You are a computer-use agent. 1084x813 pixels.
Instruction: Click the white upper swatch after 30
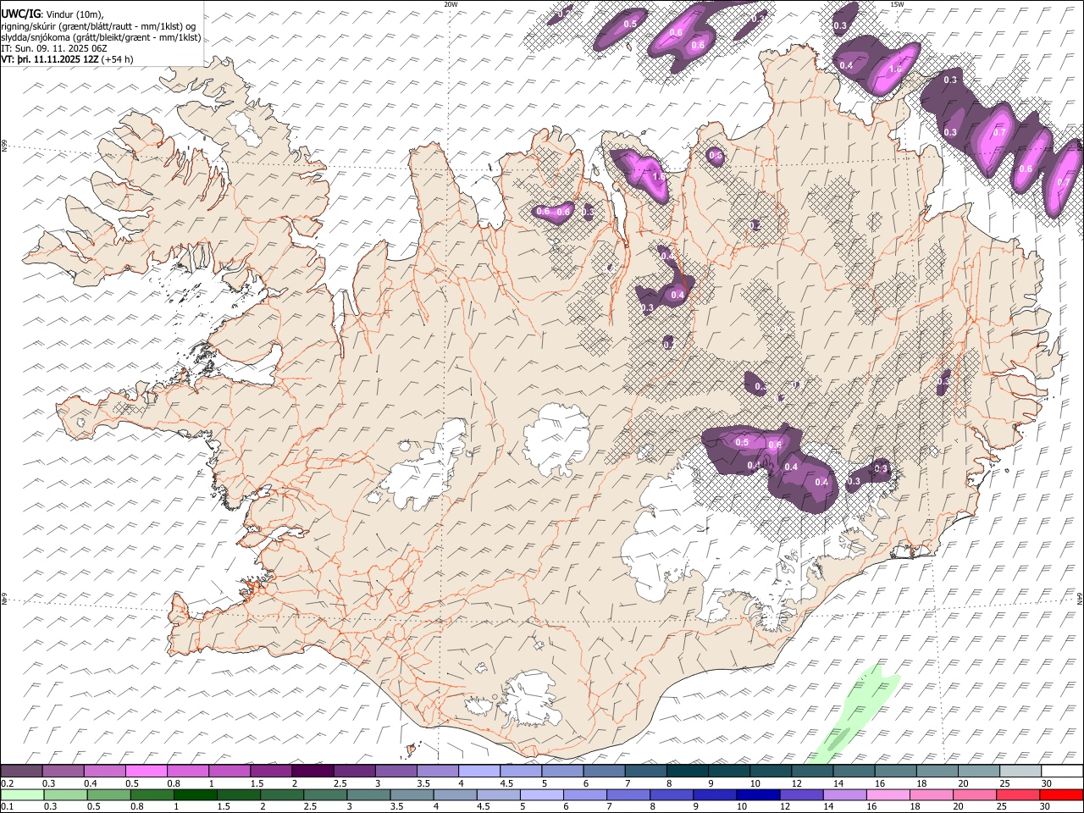coord(1062,771)
